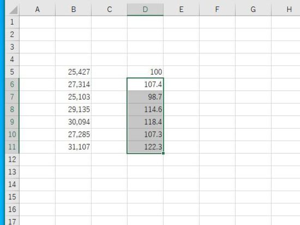Viewport: 300px width, 225px height.
Task: Click cell D5 with value 100
Action: pos(145,72)
